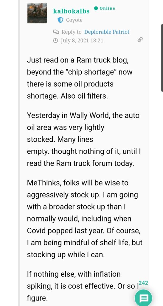163x306 pixels.
Task: Click the Online status text
Action: pyautogui.click(x=107, y=8)
